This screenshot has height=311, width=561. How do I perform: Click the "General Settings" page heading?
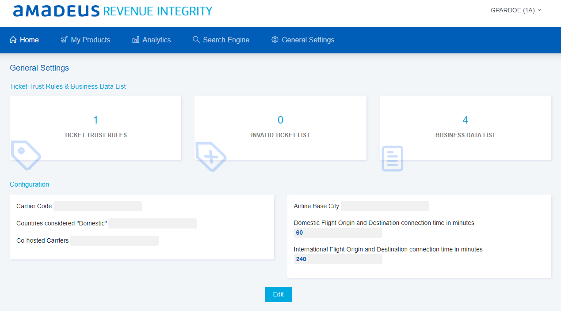point(39,68)
